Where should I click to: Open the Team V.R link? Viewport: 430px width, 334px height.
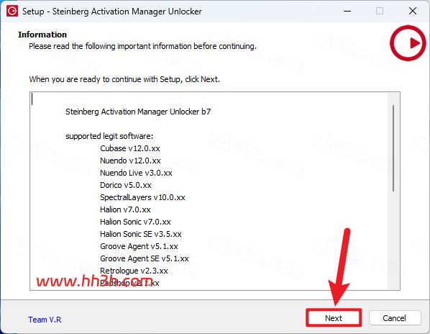45,320
